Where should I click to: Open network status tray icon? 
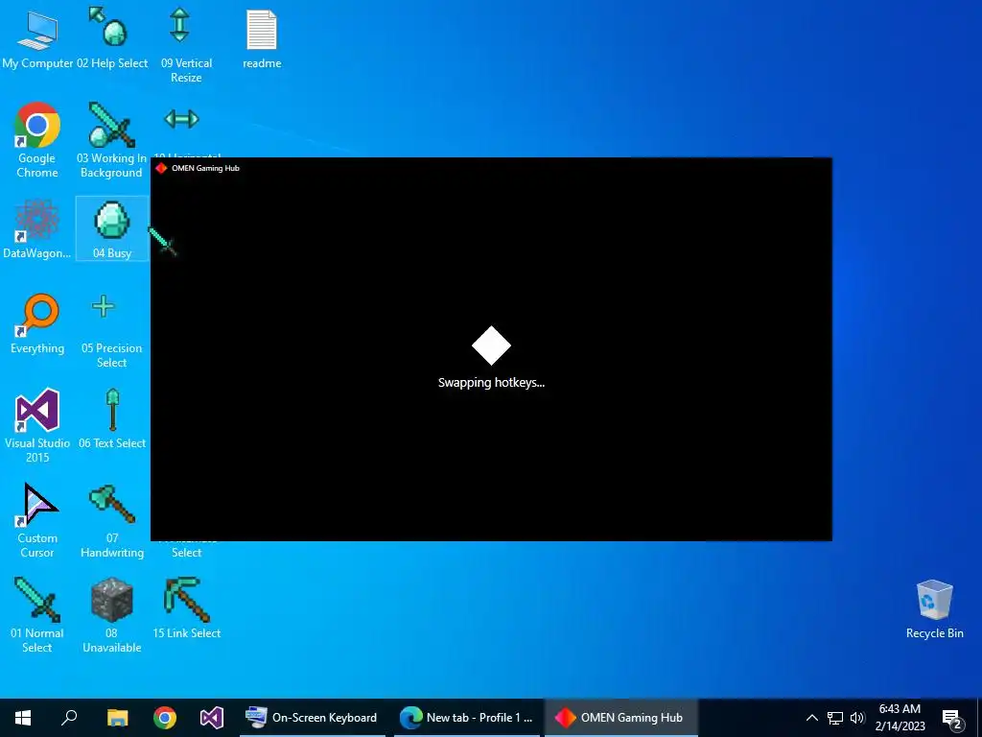[x=835, y=718]
